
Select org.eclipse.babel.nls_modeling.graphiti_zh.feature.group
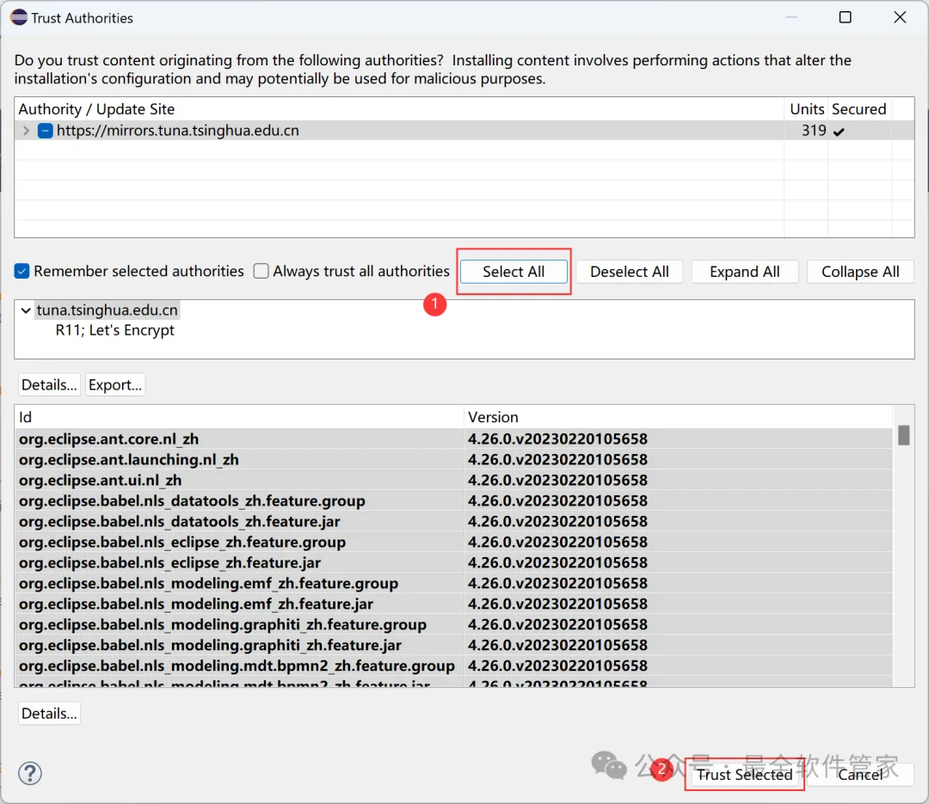454,624
